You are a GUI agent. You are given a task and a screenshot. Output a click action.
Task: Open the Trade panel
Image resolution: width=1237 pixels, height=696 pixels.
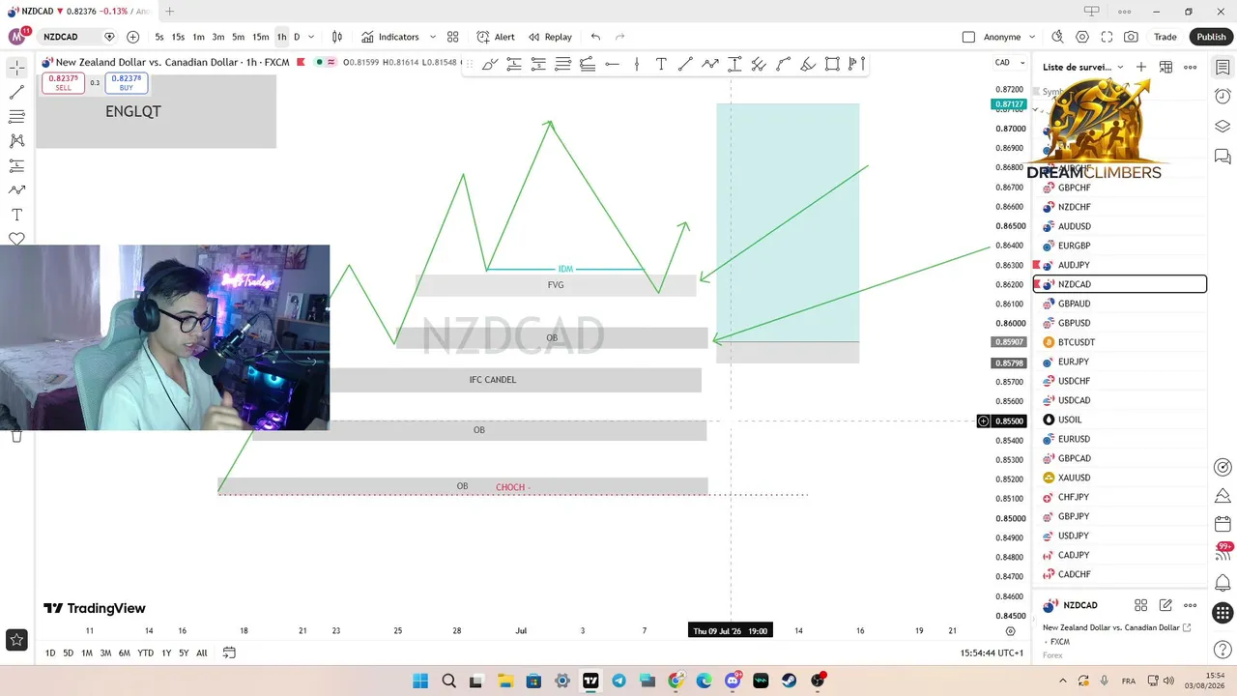(x=1165, y=37)
